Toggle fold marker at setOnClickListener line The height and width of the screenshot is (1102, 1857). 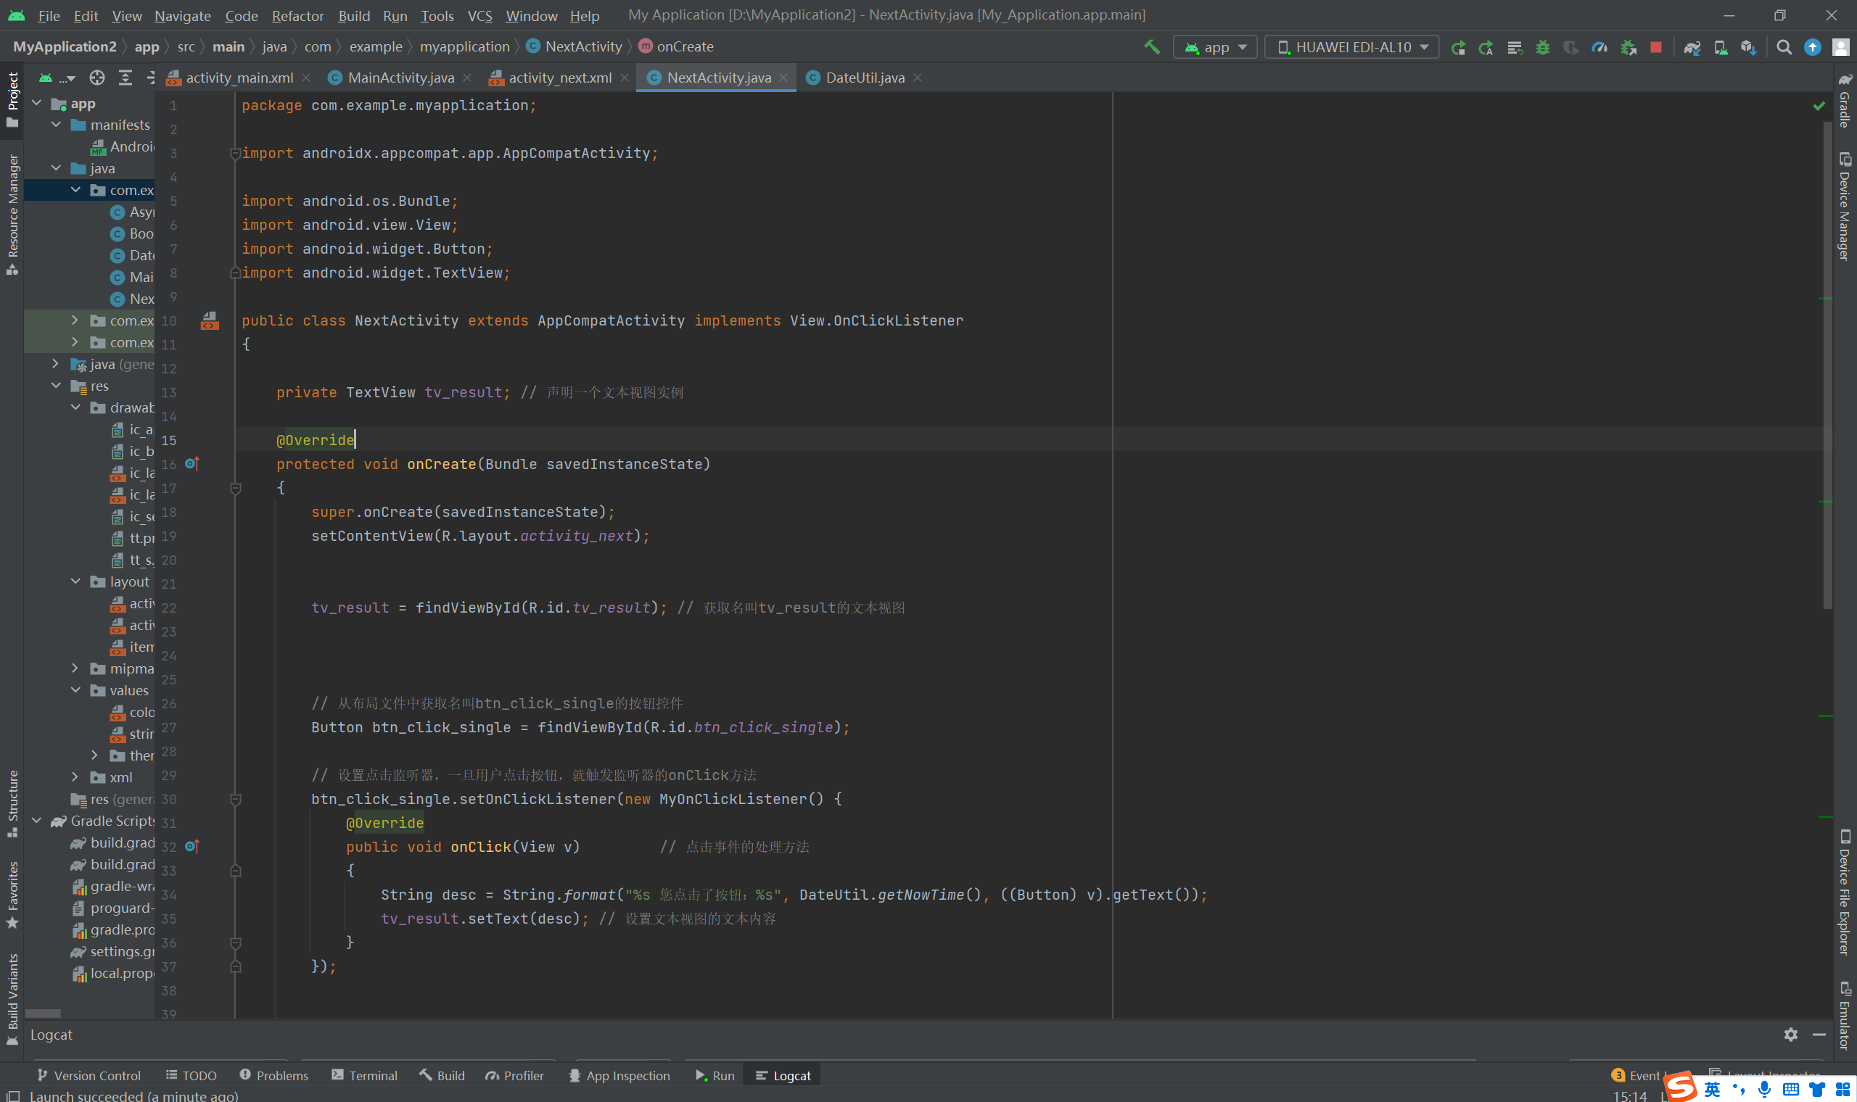[236, 799]
